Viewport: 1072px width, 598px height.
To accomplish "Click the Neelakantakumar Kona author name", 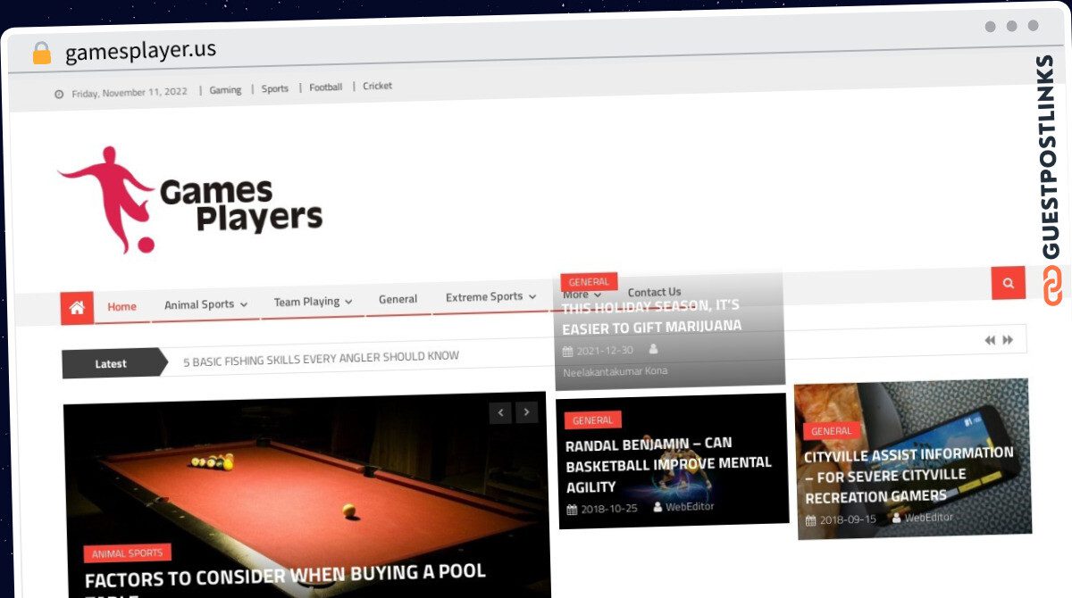I will coord(616,371).
